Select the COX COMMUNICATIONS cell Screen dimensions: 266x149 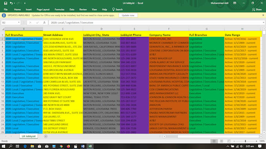169,89
